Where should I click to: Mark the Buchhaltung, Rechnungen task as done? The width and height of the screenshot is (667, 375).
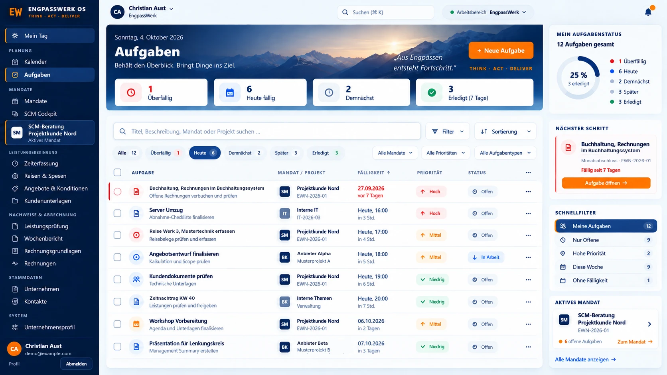click(117, 192)
